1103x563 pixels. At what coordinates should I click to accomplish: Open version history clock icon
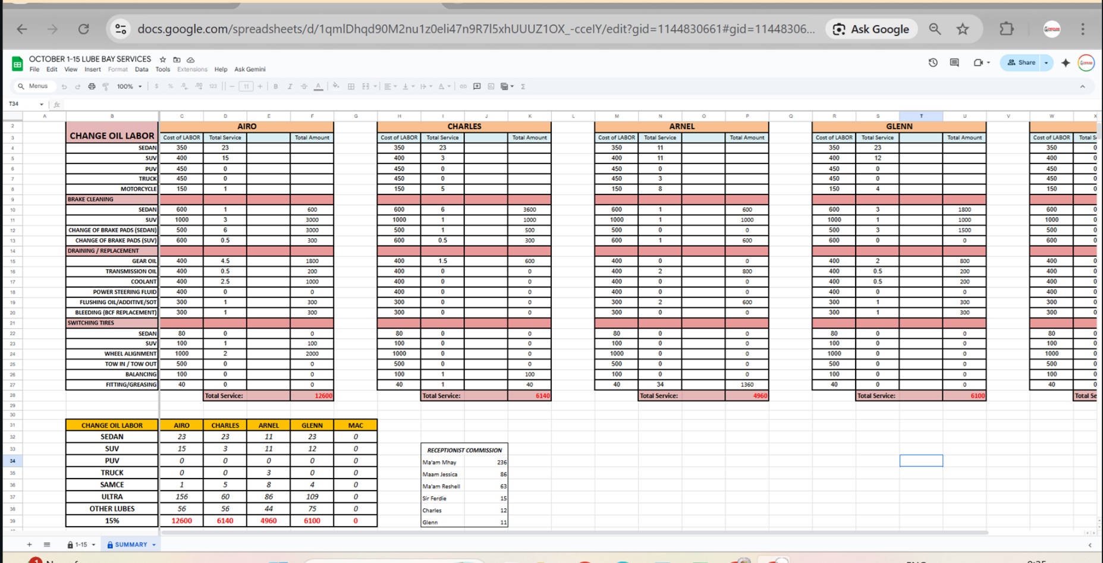[x=933, y=62]
